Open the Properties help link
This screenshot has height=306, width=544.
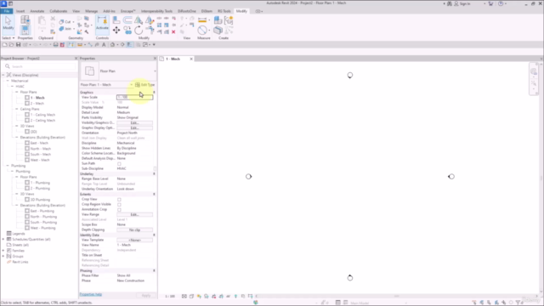[x=91, y=295]
